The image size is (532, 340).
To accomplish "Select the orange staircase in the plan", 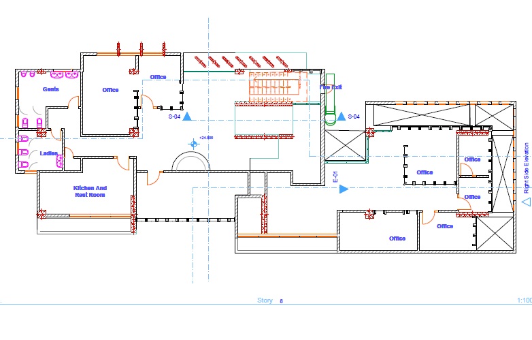I will point(271,87).
